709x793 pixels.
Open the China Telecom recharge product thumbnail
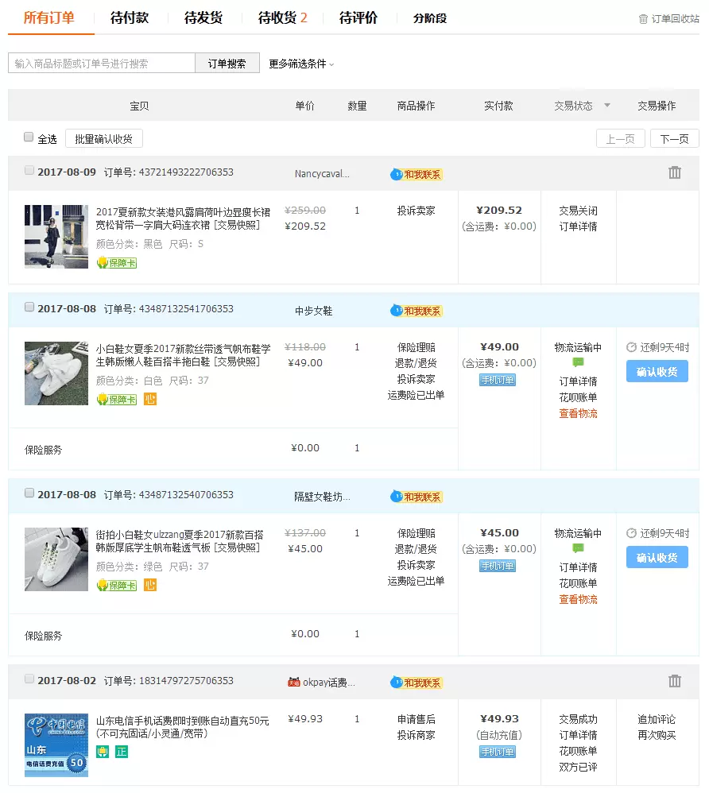click(56, 745)
